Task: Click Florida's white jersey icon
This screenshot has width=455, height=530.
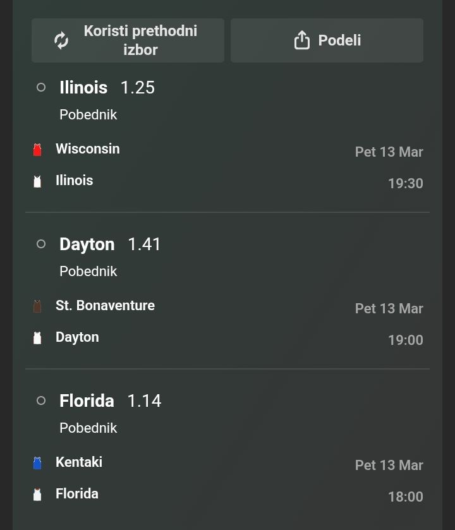Action: [x=37, y=495]
